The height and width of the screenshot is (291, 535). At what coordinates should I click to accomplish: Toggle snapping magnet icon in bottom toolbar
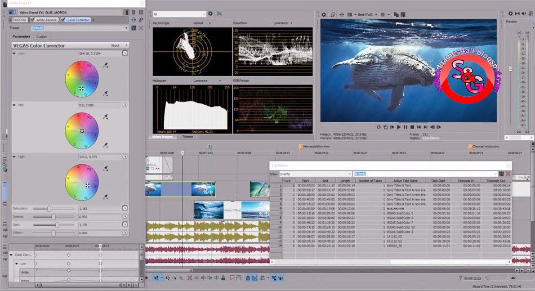(248, 278)
